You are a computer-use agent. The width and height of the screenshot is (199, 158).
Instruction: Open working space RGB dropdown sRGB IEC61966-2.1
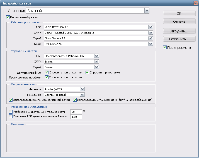(98, 27)
